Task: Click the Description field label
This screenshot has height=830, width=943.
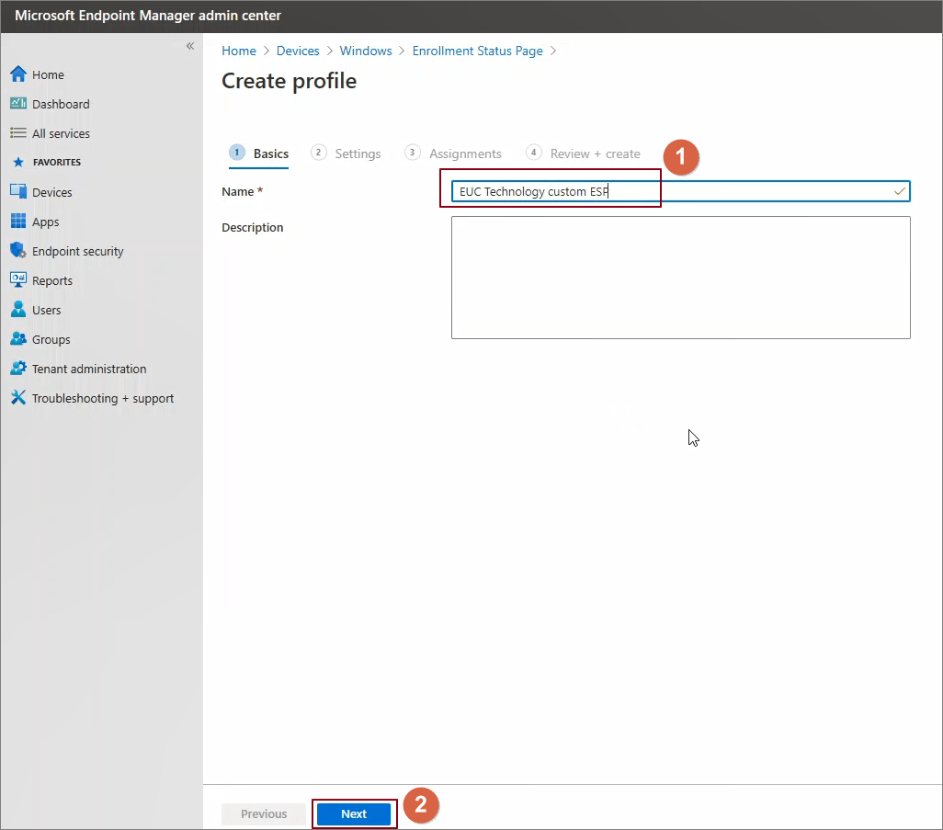Action: 253,228
